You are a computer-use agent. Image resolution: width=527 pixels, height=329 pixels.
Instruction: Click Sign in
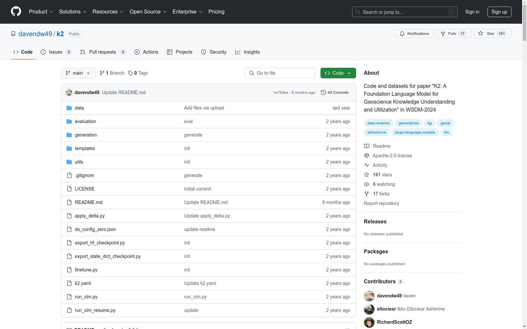[472, 12]
